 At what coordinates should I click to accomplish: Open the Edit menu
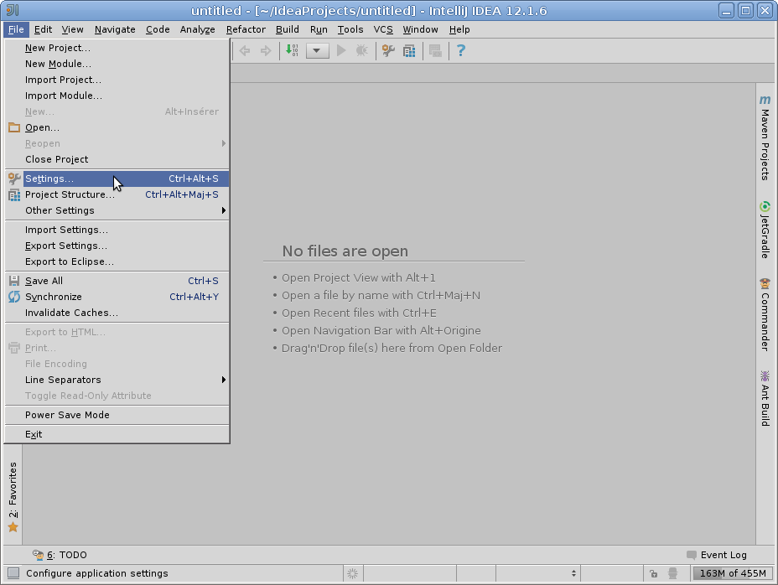43,30
